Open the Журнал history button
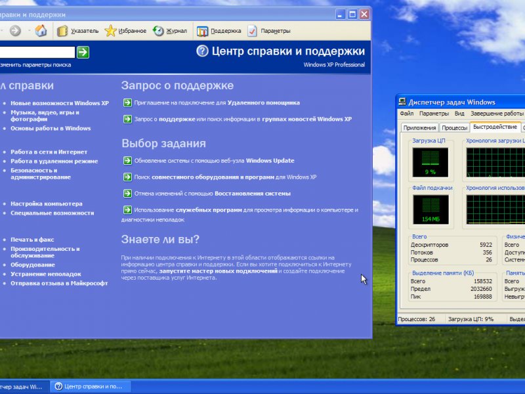 click(x=170, y=31)
